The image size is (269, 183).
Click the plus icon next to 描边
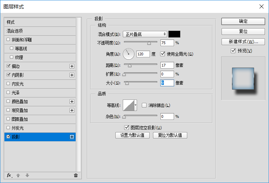coord(72,66)
